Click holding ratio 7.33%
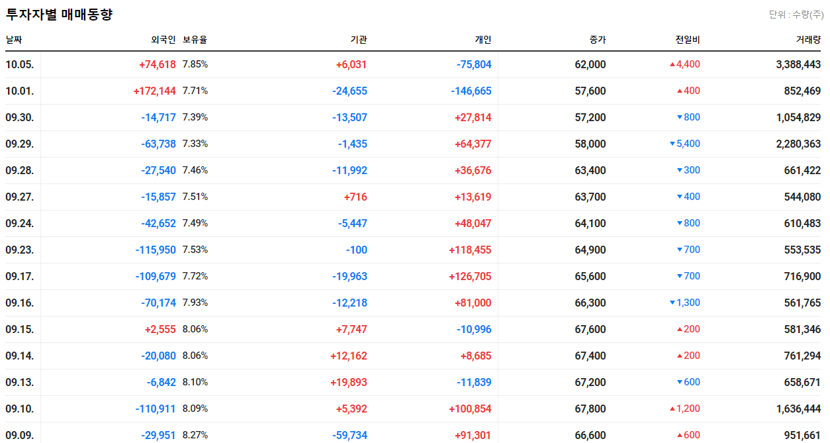830x443 pixels. [x=195, y=144]
